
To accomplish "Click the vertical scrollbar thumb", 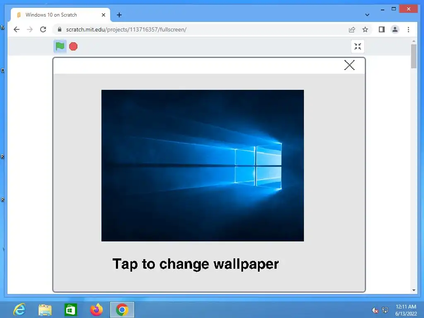I will pos(414,56).
